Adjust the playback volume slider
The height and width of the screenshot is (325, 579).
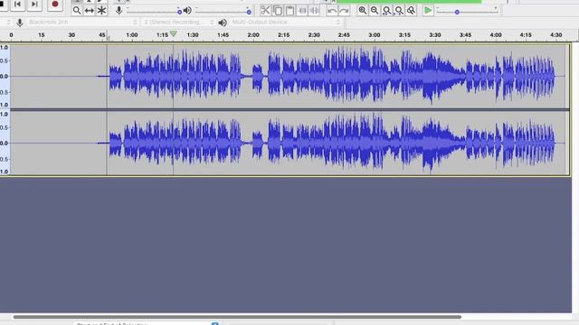tap(223, 12)
